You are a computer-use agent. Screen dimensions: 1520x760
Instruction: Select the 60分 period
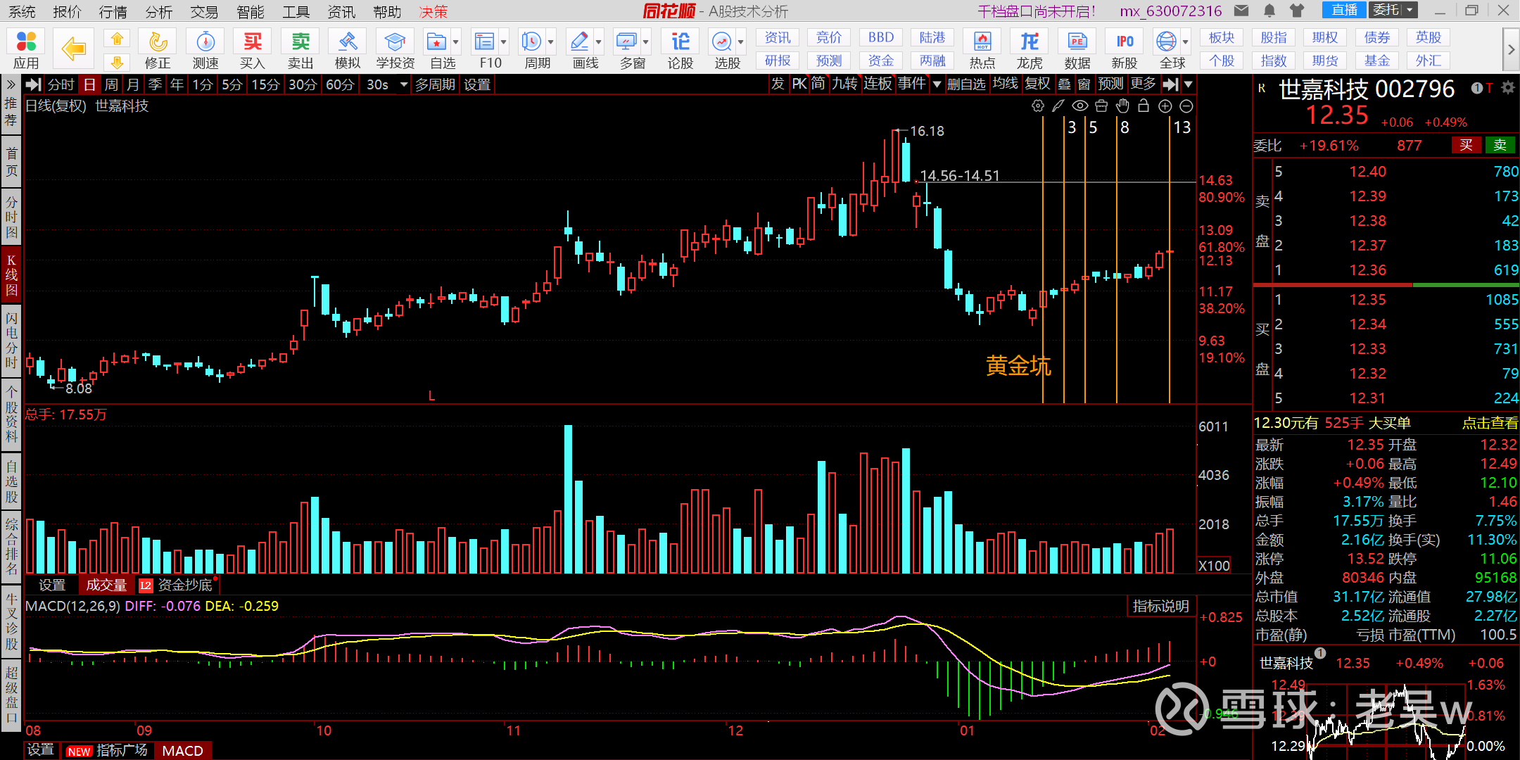point(340,84)
